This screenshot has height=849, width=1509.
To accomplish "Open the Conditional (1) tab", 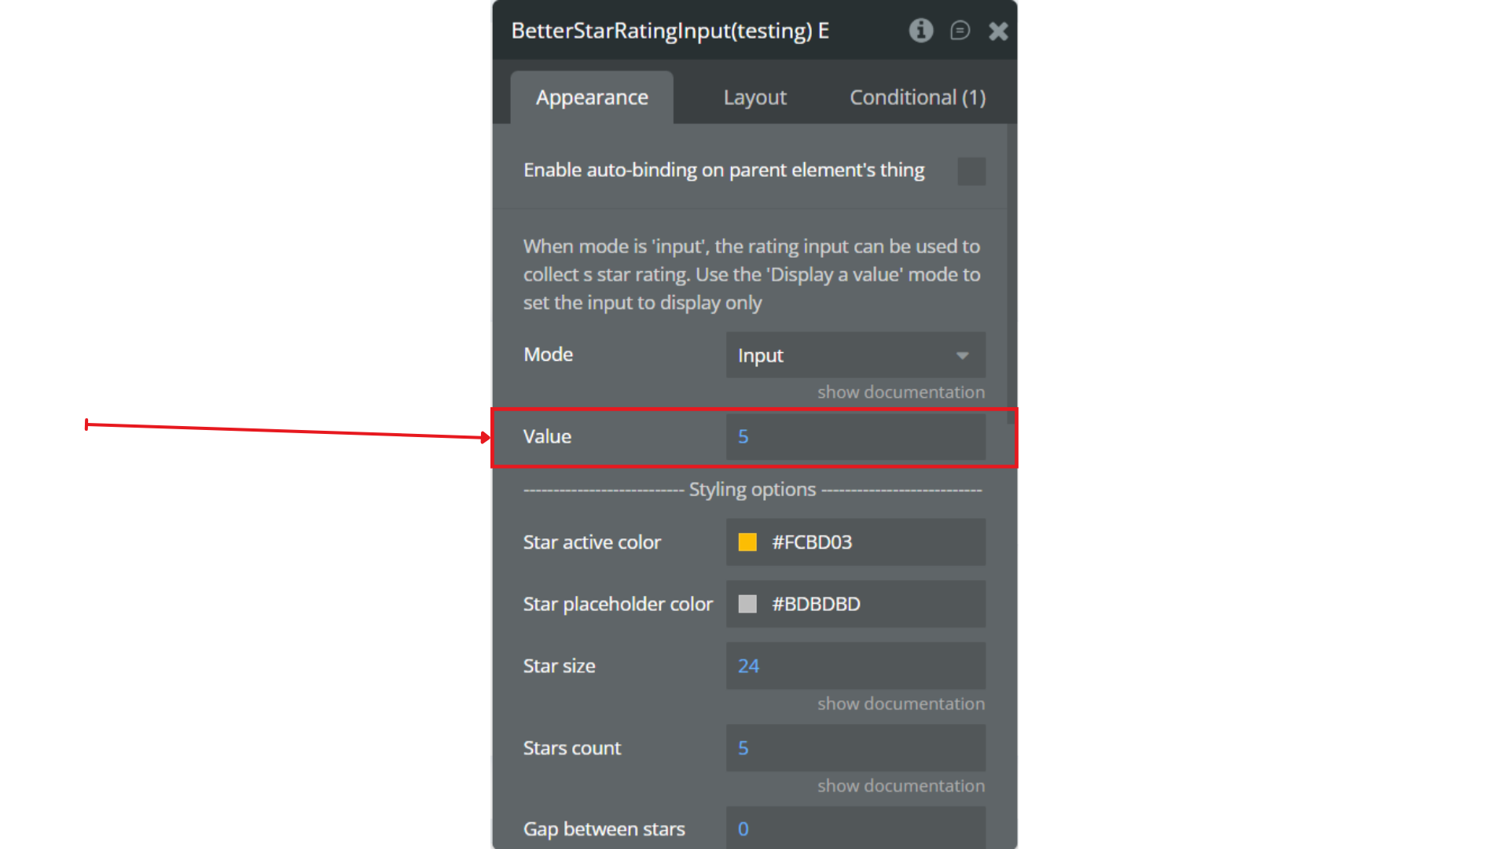I will 917,97.
